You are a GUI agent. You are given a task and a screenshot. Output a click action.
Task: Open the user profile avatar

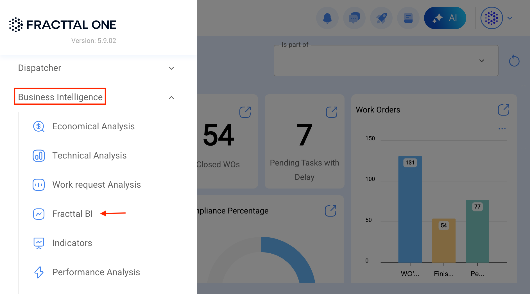(492, 18)
